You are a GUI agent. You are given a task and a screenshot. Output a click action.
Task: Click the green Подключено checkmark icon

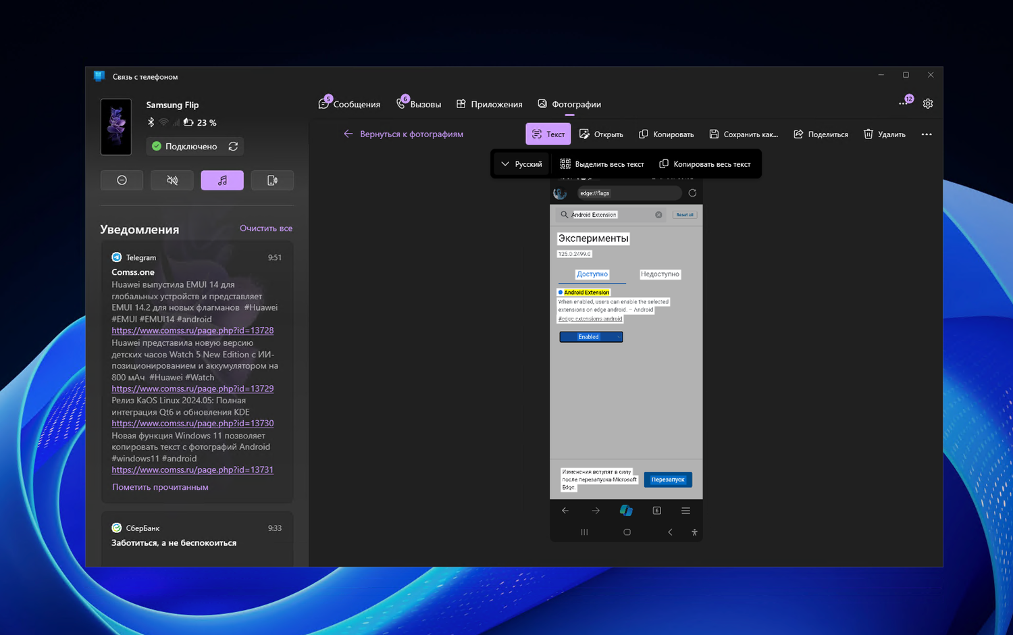157,146
